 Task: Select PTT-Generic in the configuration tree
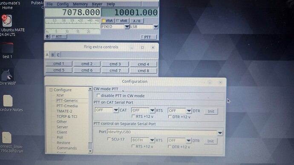(67, 100)
